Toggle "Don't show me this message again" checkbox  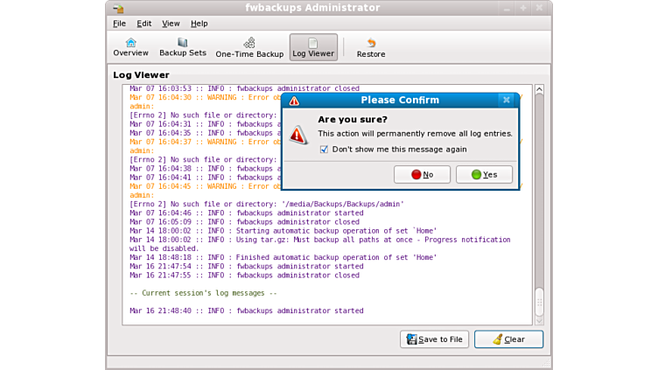point(324,150)
